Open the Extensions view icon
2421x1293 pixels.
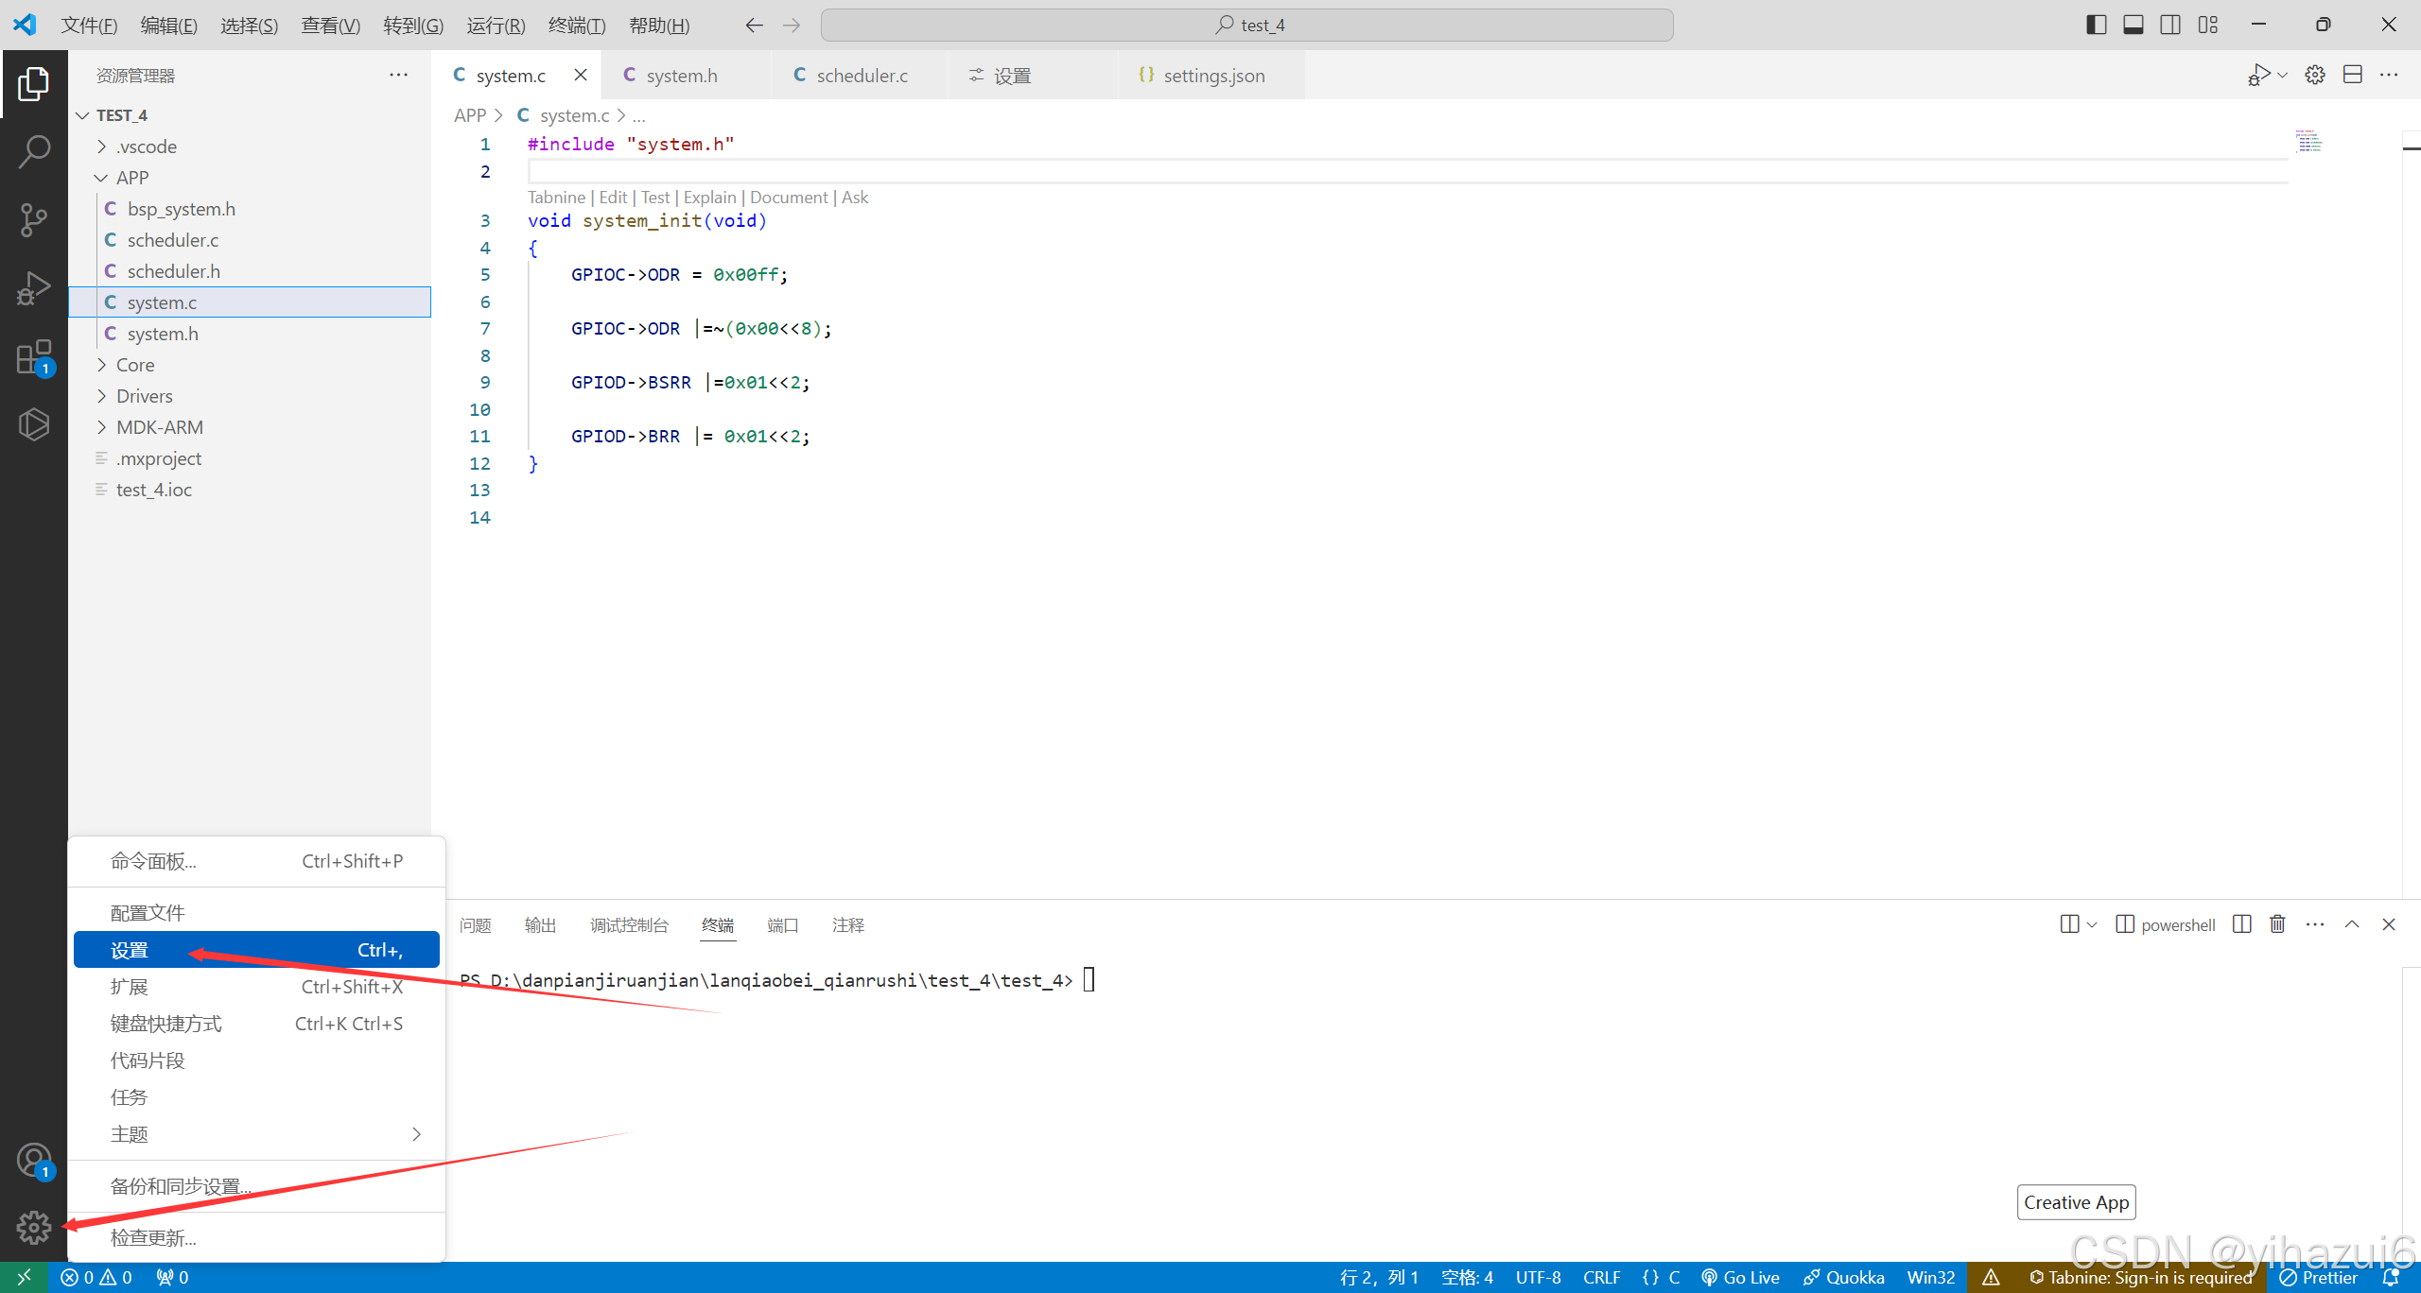34,357
